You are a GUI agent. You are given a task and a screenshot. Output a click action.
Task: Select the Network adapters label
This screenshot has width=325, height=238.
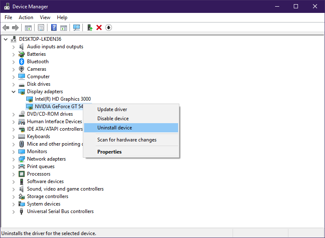tap(47, 159)
